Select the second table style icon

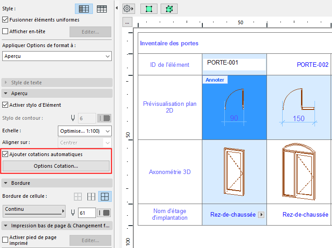pos(102,9)
